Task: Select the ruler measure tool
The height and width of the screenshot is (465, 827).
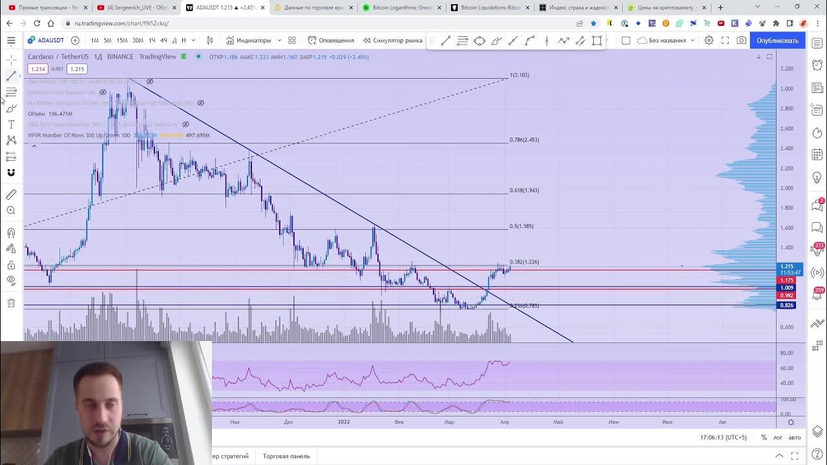Action: pyautogui.click(x=11, y=194)
